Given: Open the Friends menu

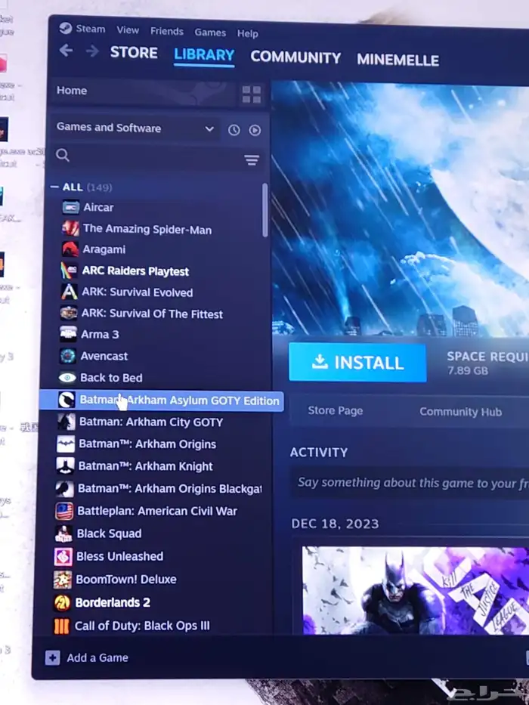Looking at the screenshot, I should click(x=166, y=31).
